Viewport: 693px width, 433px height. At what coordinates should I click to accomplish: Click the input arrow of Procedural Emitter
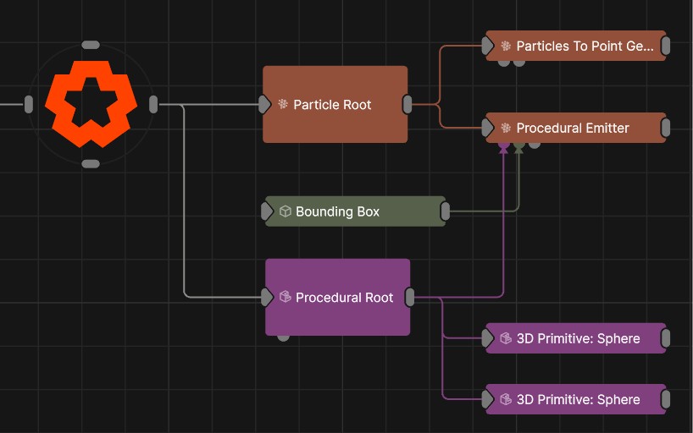click(x=488, y=128)
